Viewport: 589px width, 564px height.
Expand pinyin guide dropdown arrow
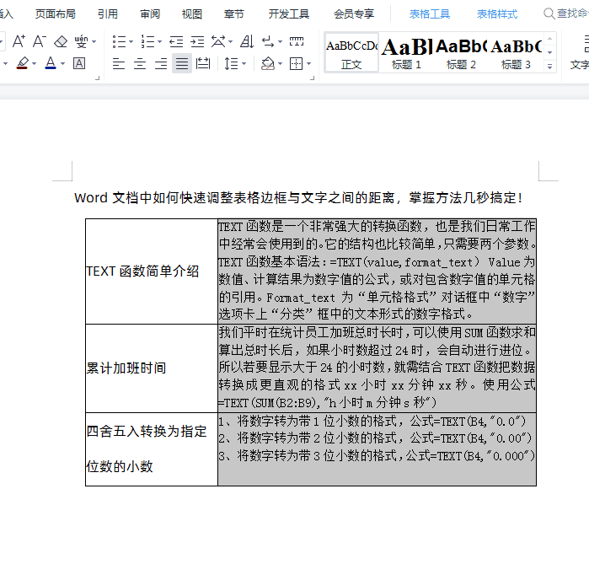pyautogui.click(x=94, y=41)
